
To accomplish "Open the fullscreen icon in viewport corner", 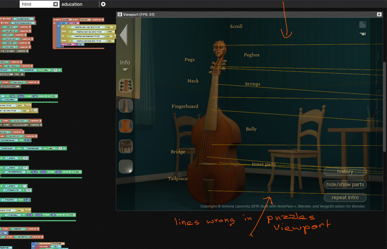I will pos(363,25).
